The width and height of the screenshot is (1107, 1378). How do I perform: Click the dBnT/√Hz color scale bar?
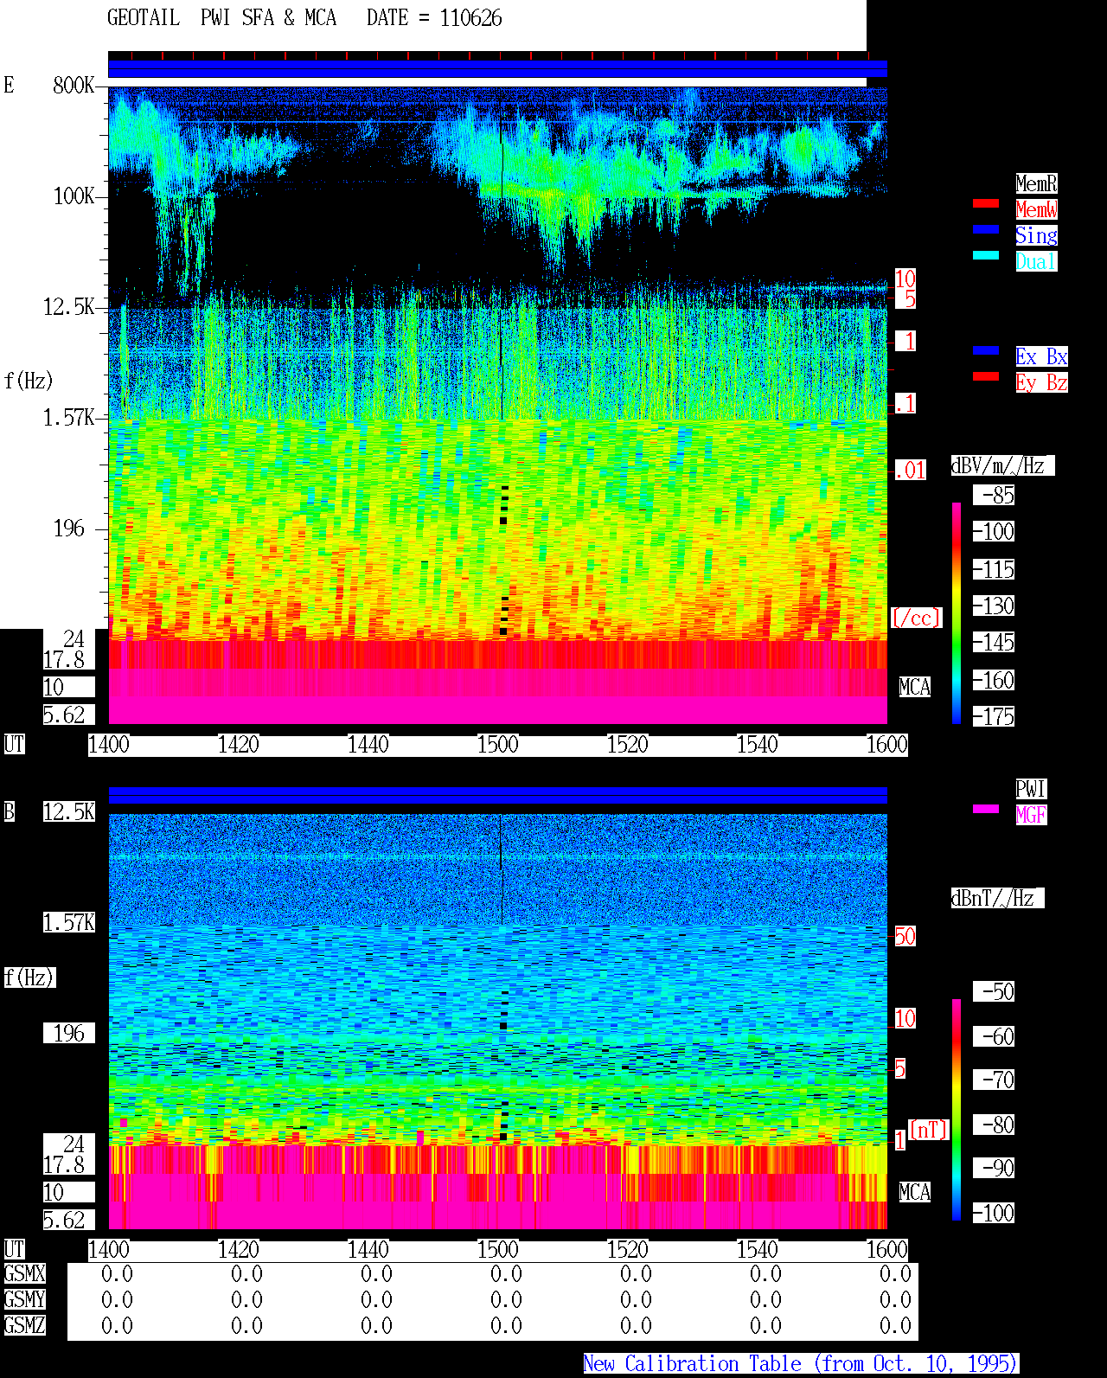point(957,1110)
